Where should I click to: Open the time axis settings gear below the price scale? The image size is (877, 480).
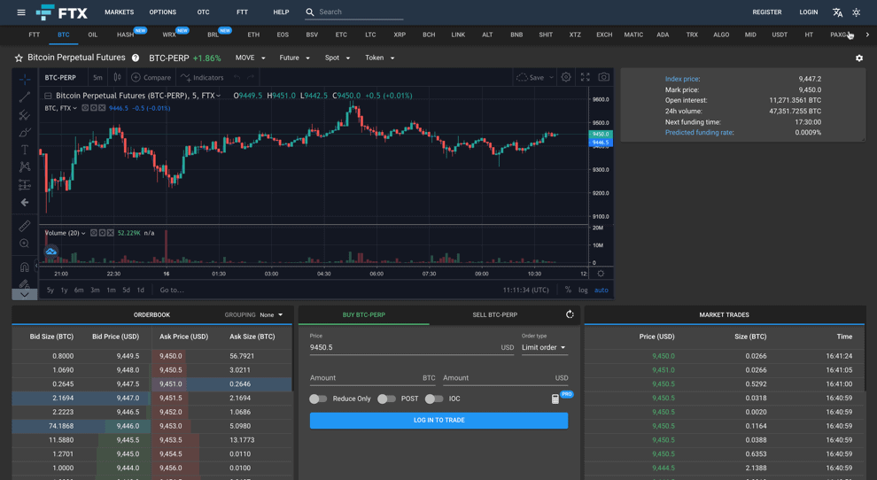coord(601,274)
